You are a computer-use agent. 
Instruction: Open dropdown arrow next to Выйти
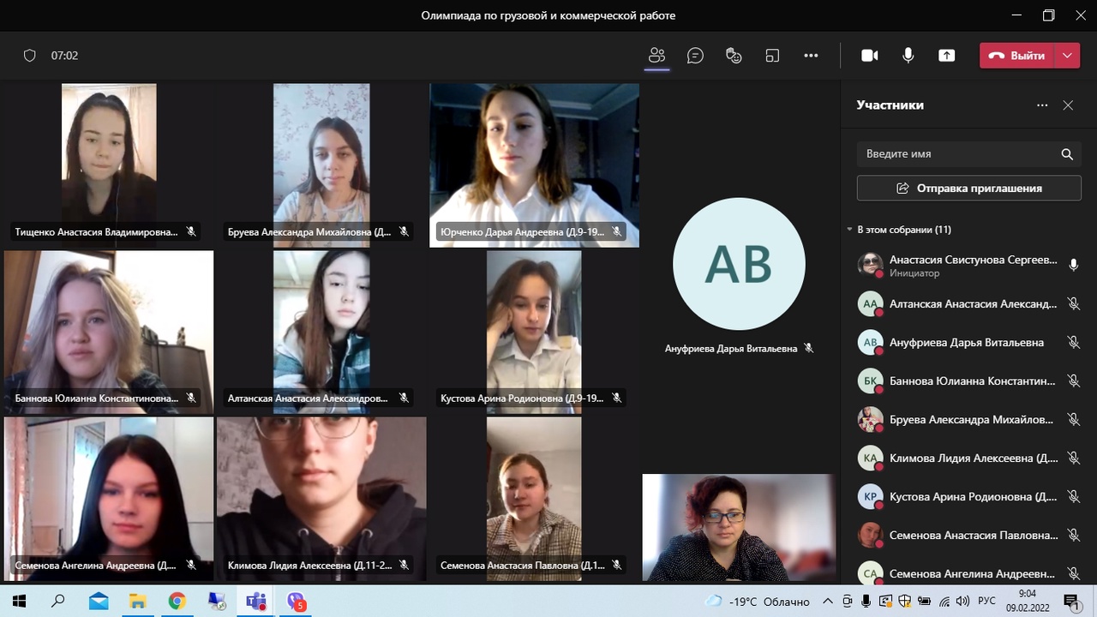[x=1067, y=56]
